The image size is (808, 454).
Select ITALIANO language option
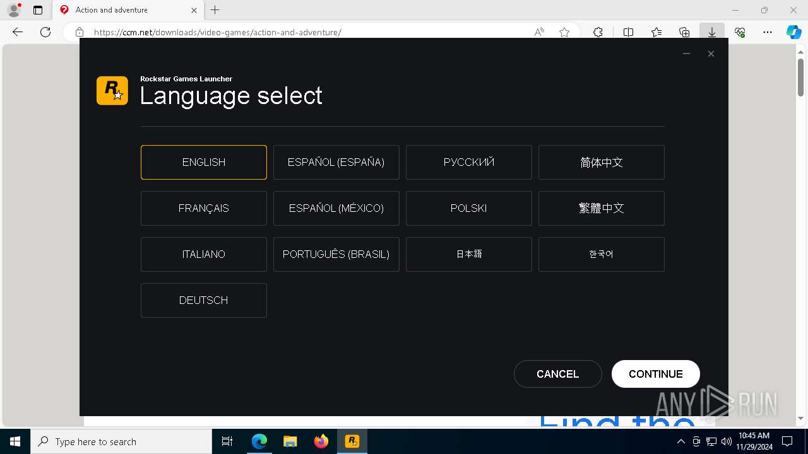(x=203, y=254)
